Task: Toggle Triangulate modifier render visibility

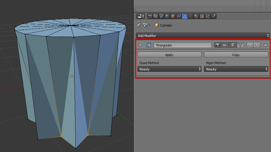Action: point(217,45)
